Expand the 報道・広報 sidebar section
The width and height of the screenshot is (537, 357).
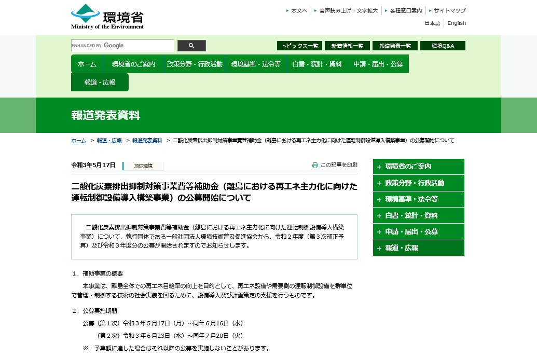(x=418, y=248)
